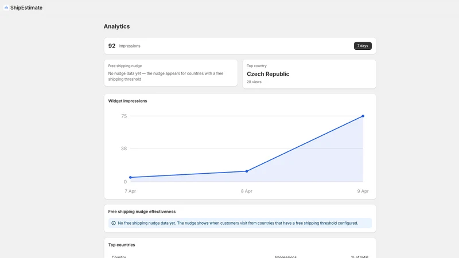Click the 92 impressions count

112,46
